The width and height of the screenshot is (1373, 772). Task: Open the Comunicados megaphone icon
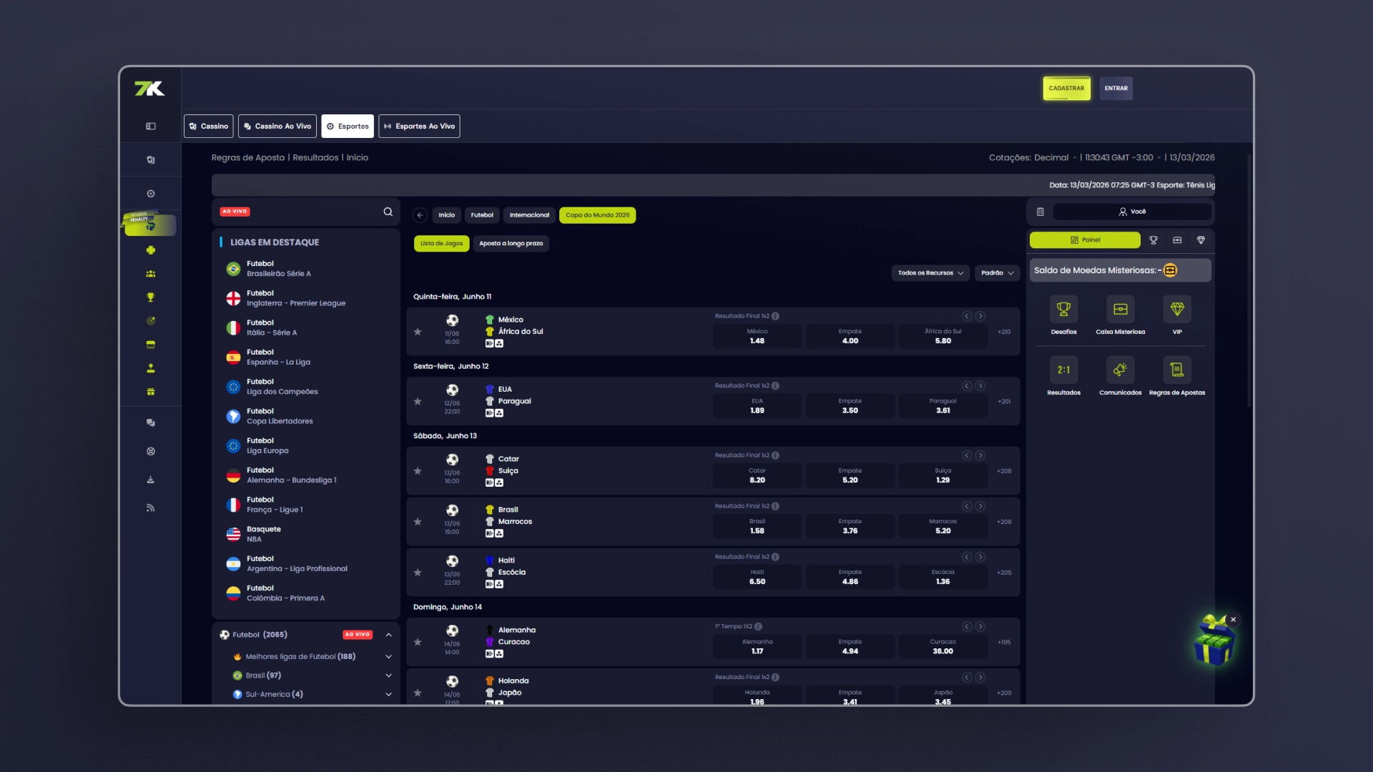coord(1120,370)
